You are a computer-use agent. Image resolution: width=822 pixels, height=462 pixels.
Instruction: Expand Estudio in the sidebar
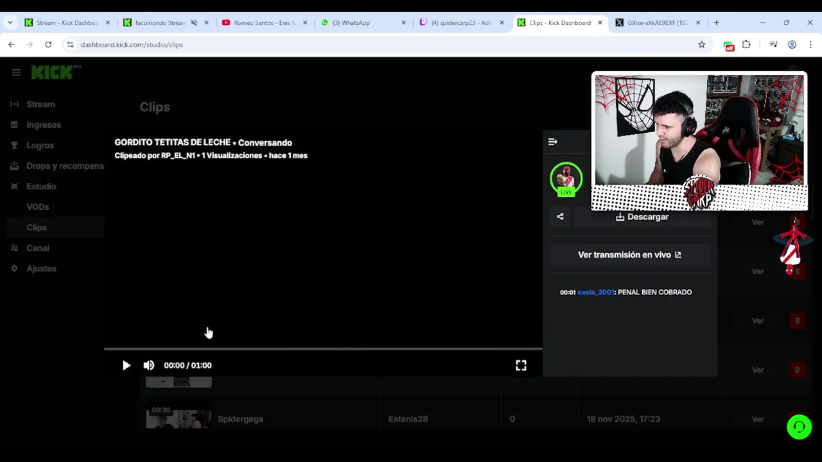[x=41, y=186]
